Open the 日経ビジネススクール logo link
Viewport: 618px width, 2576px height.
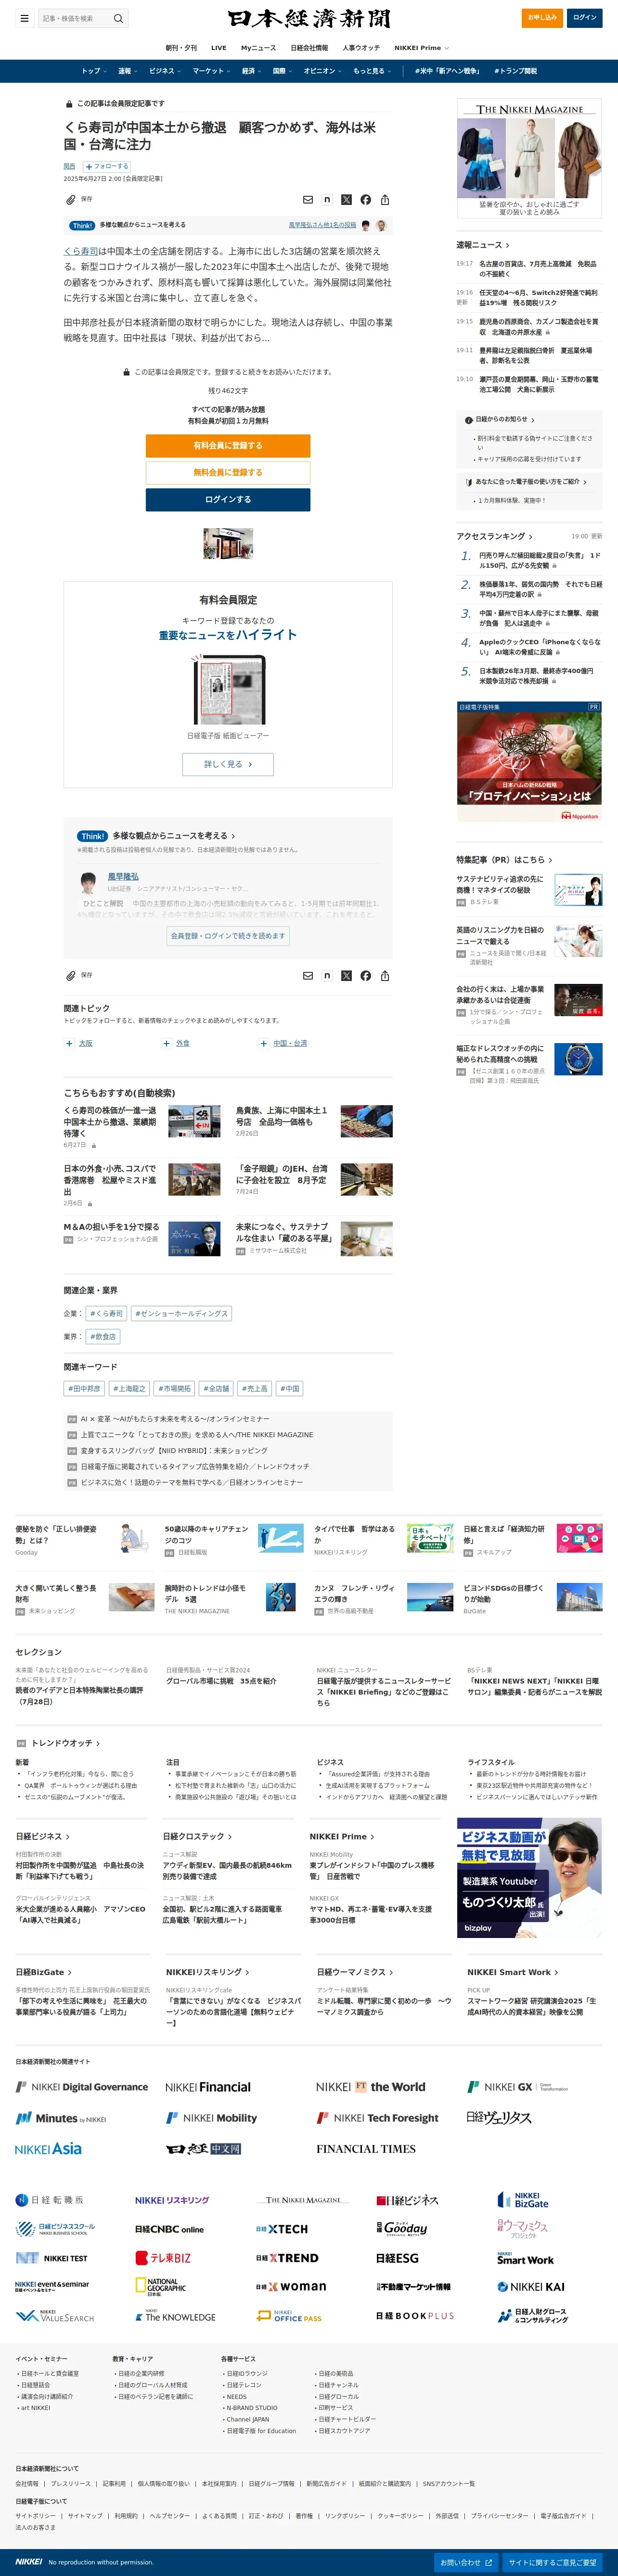pos(55,2229)
